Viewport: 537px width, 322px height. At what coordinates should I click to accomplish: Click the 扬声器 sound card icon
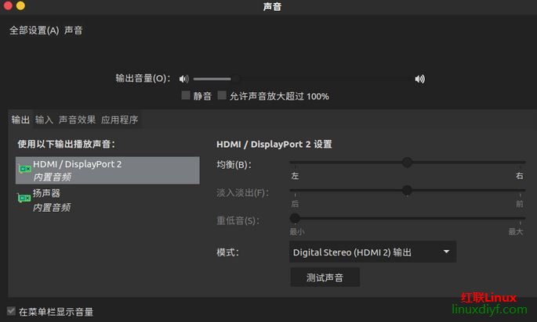tap(24, 199)
